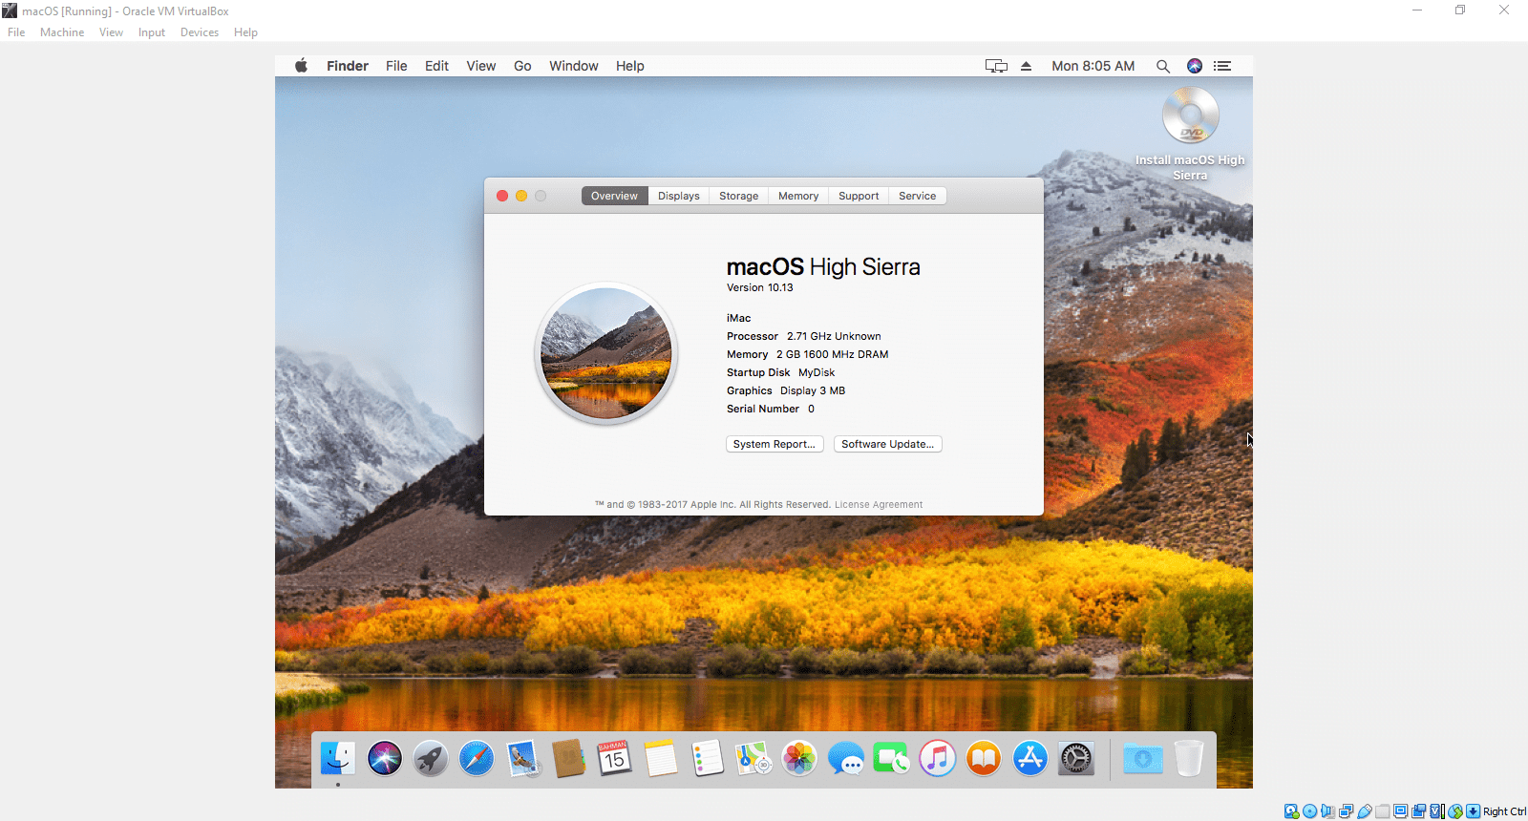Click VirtualBox shared folders status icon

[1383, 811]
